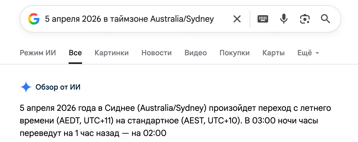
Task: Switch to the Режим ИИ tab
Action: tap(38, 53)
